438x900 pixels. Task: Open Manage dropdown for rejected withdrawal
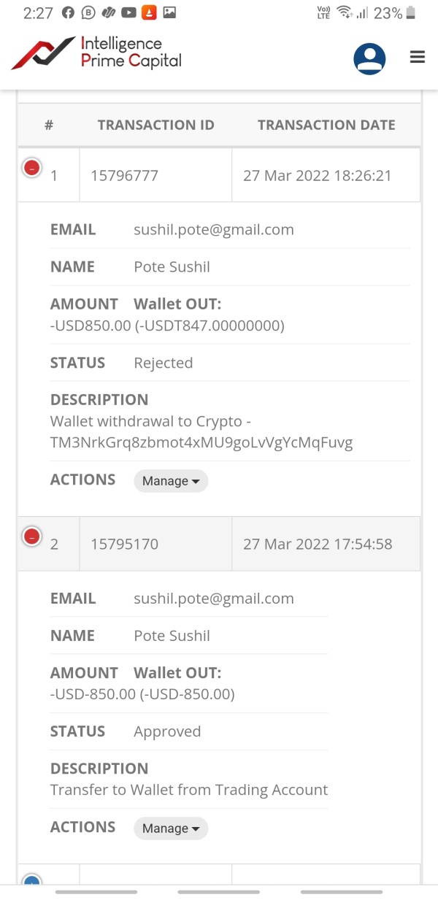[171, 481]
